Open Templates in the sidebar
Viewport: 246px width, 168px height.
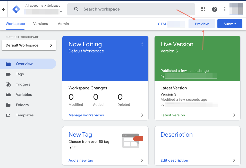pyautogui.click(x=25, y=115)
